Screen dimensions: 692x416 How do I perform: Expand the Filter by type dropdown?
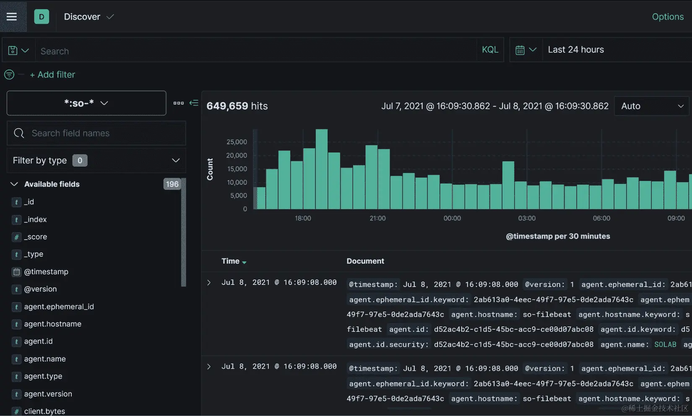pyautogui.click(x=96, y=160)
